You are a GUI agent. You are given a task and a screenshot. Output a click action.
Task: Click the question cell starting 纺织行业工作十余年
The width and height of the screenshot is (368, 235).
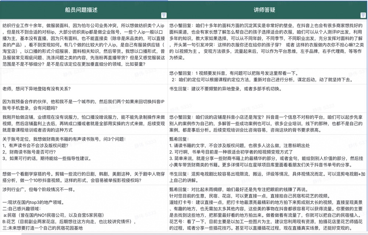coord(84,45)
